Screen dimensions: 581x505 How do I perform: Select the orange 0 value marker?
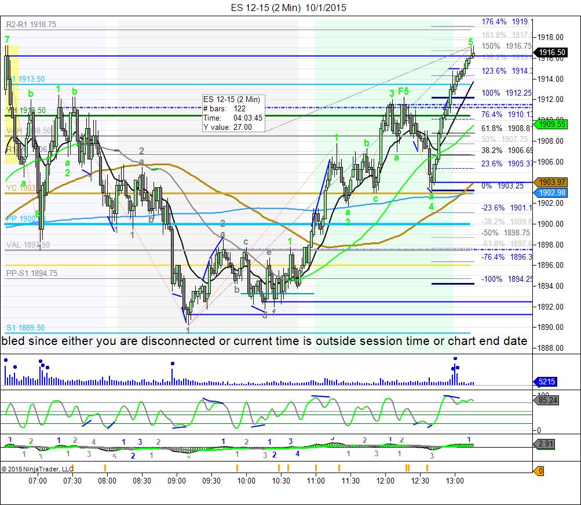click(539, 471)
